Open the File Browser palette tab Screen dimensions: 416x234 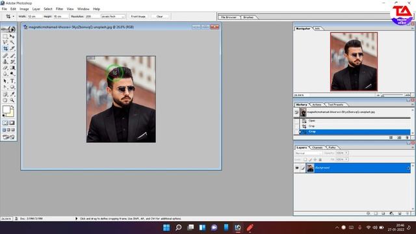(x=228, y=17)
